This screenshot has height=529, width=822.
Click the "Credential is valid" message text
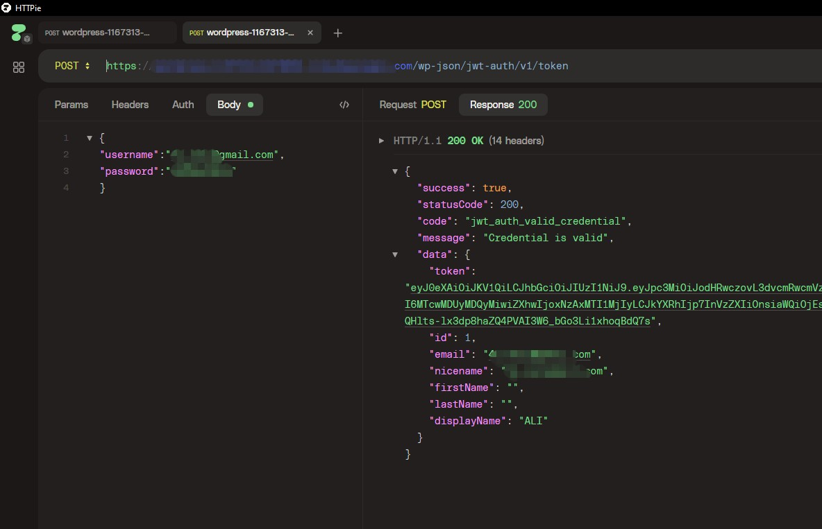[x=545, y=238]
